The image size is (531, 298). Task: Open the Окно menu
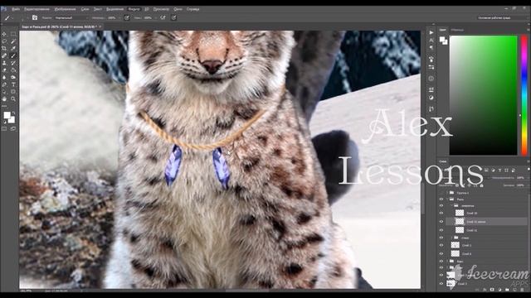(x=178, y=9)
